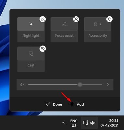The width and height of the screenshot is (124, 130).
Task: Click the Night light label
Action: tap(31, 36)
